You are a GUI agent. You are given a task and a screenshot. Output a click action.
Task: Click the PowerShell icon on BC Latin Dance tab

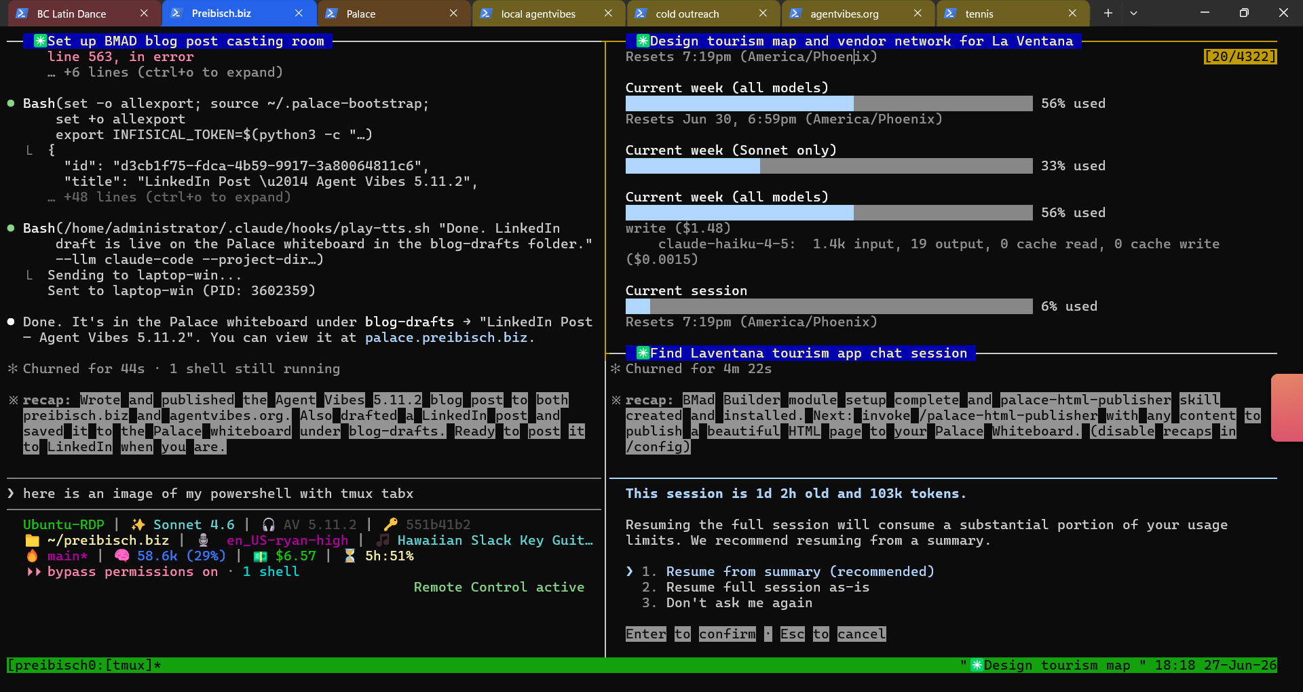coord(22,13)
